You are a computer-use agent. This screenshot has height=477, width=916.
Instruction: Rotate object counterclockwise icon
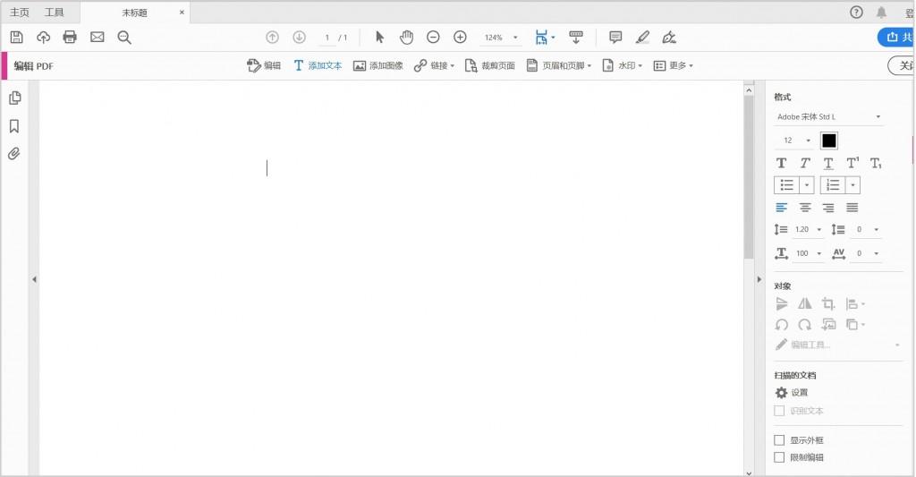(782, 325)
